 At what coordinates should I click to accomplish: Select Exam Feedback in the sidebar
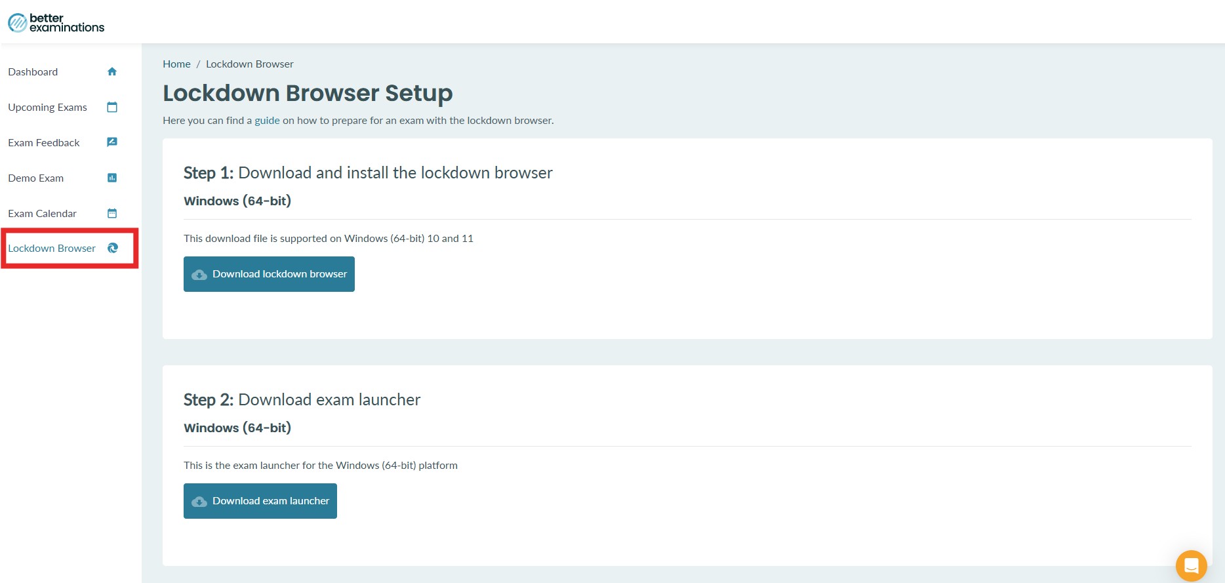[x=44, y=143]
